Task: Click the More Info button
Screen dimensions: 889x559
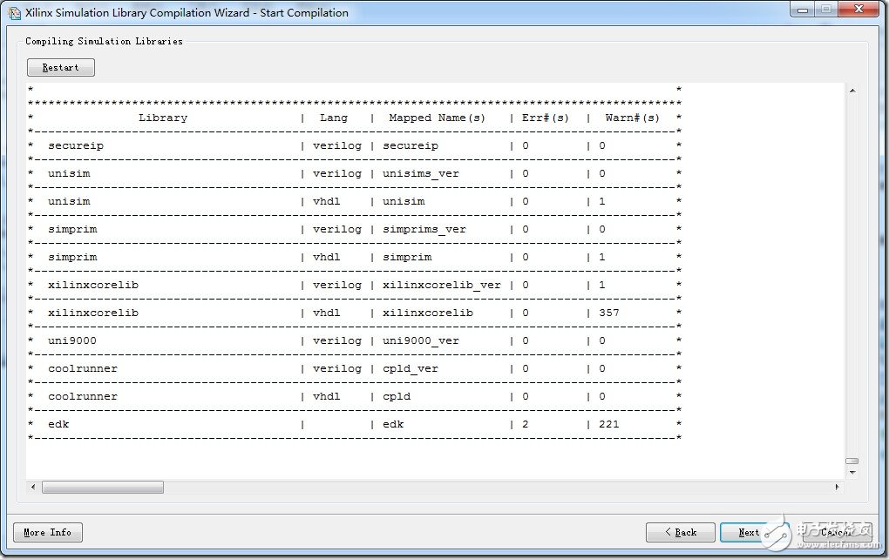Action: point(47,532)
